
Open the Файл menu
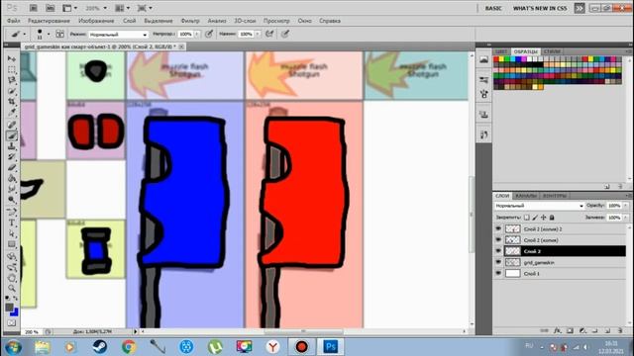(13, 21)
